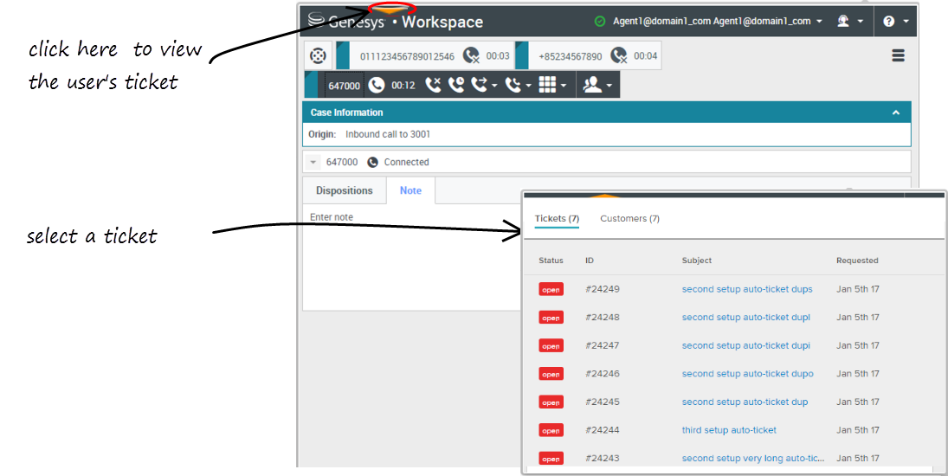Click the round target icon beside call tabs
Viewport: 948px width, 476px height.
(318, 56)
